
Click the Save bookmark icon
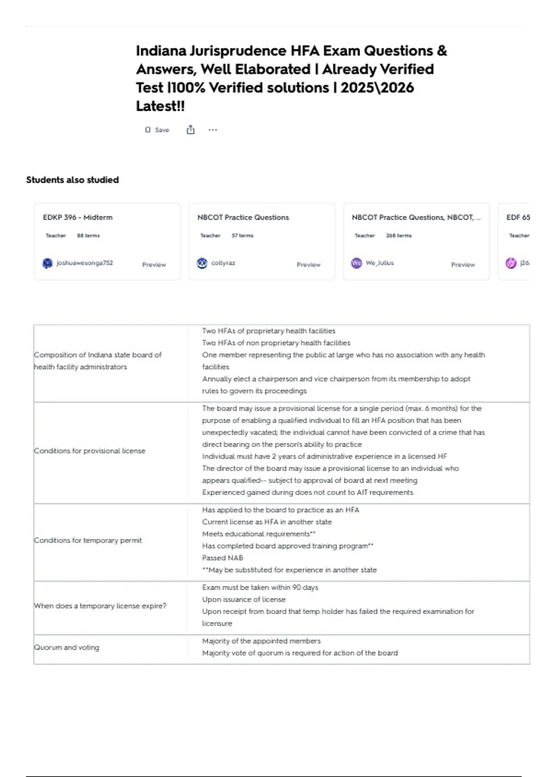pos(148,130)
